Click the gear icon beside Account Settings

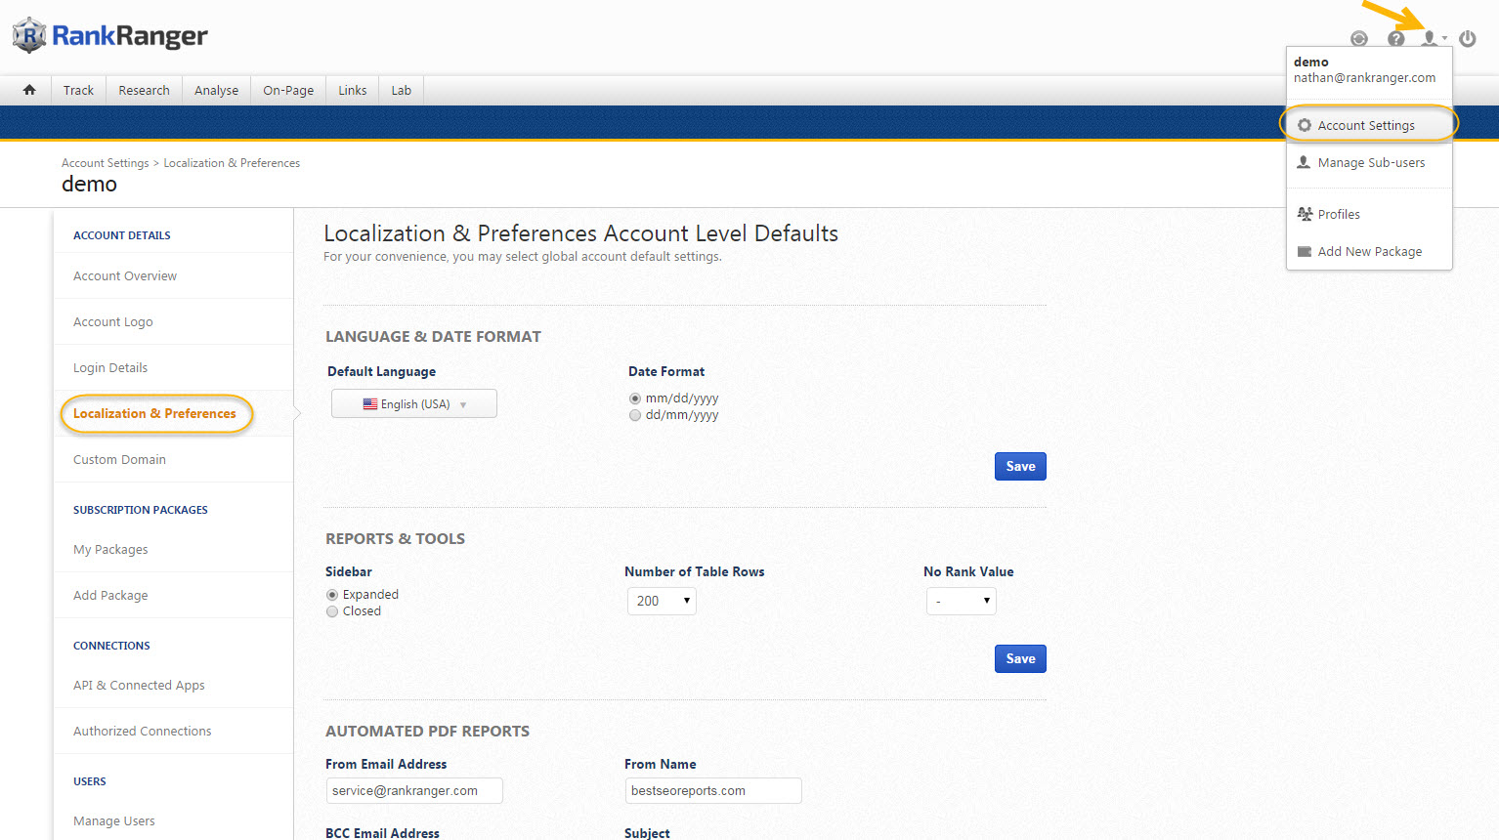pyautogui.click(x=1305, y=125)
